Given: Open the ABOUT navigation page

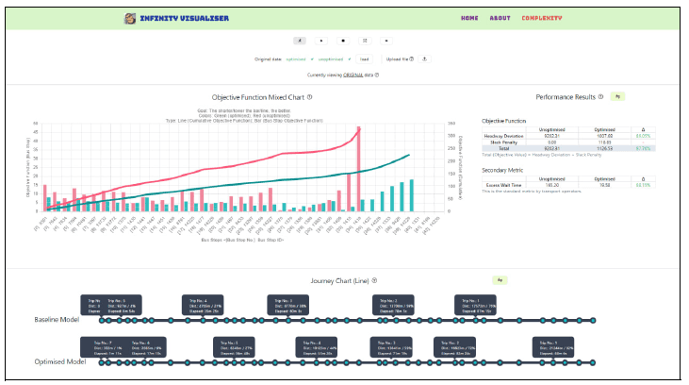Looking at the screenshot, I should pyautogui.click(x=500, y=18).
